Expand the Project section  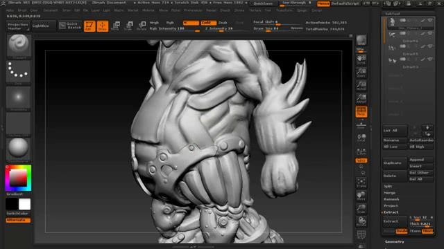[x=391, y=206]
